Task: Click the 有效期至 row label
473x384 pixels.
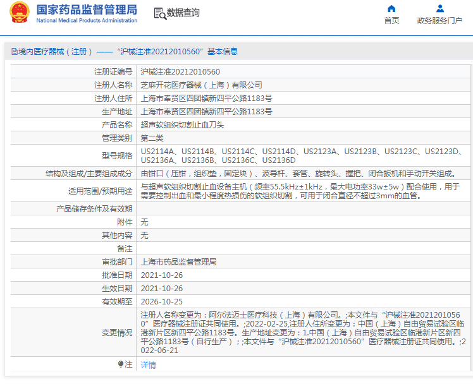Action: (x=117, y=301)
